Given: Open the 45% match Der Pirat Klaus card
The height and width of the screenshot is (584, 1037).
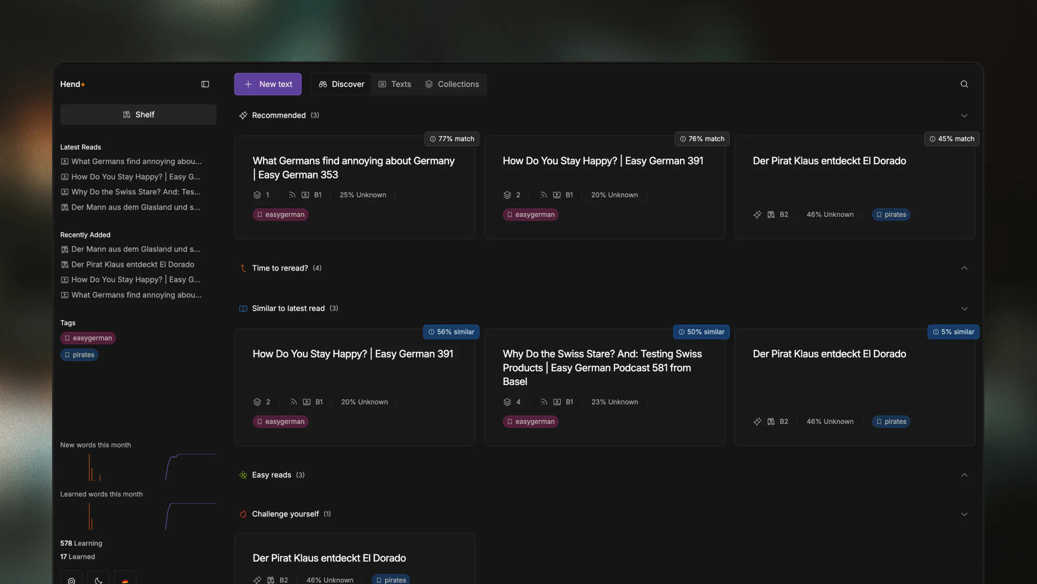Looking at the screenshot, I should 855,188.
